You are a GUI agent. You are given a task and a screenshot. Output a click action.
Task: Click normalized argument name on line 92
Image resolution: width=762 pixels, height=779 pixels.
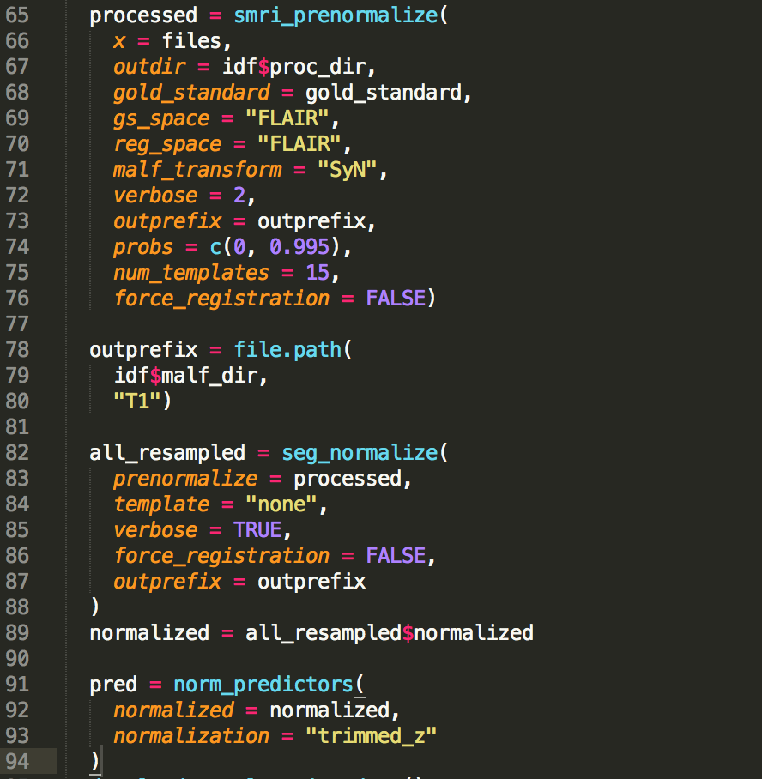[173, 710]
